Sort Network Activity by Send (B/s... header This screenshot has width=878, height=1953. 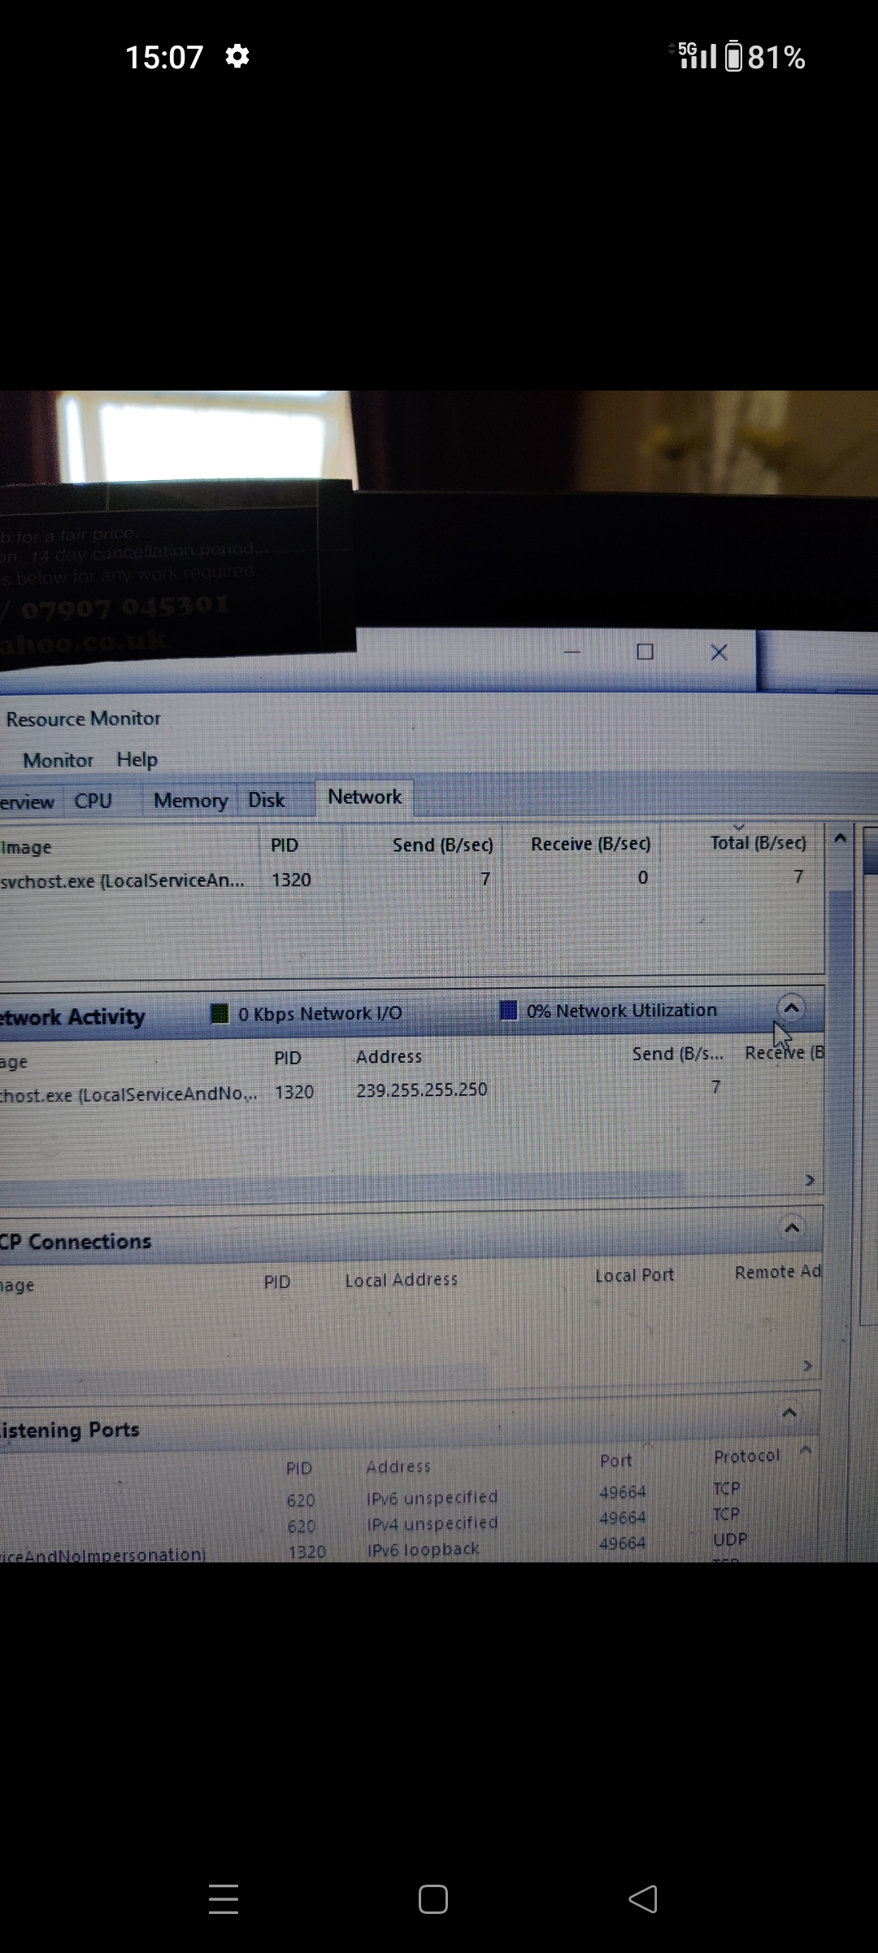click(677, 1054)
